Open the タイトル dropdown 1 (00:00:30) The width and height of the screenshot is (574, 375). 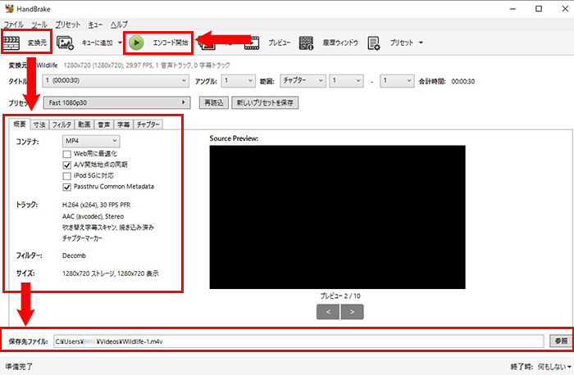[x=116, y=81]
